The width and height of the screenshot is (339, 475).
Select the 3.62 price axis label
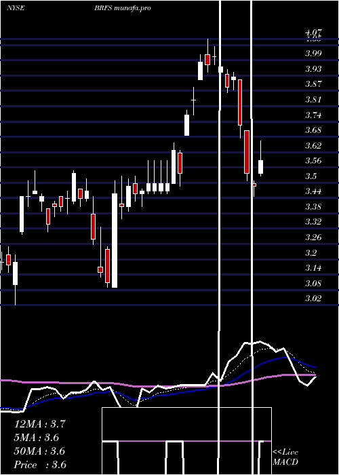[313, 146]
